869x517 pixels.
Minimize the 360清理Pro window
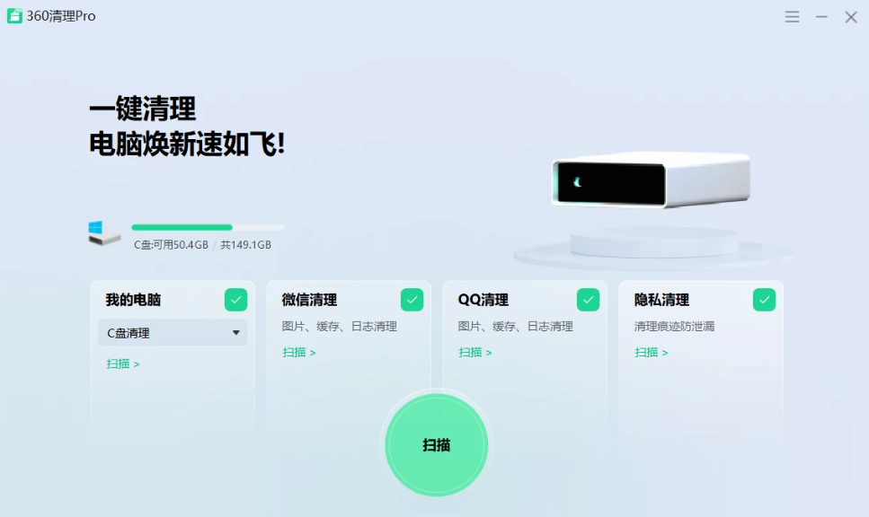tap(821, 17)
